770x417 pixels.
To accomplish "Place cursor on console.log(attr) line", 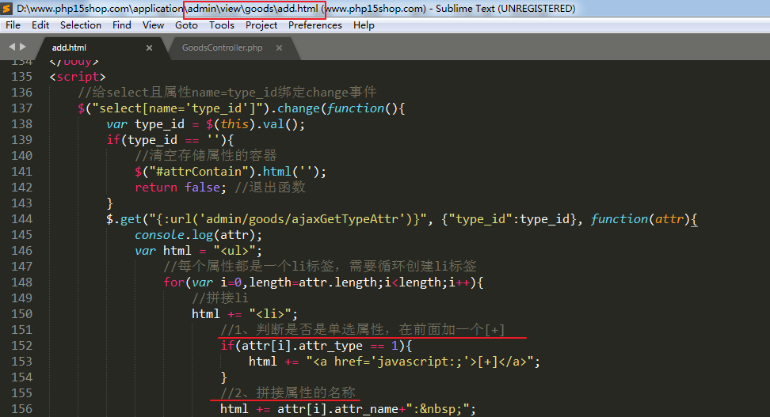I will point(198,235).
